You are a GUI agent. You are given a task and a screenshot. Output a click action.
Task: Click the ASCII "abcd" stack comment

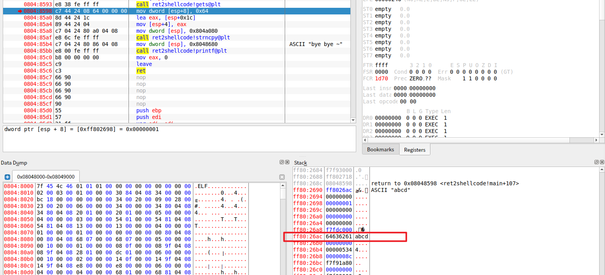[391, 190]
